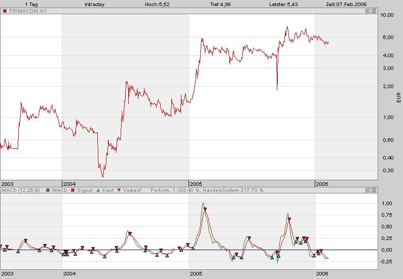Click the Signal legend word
The image size is (403, 279).
point(85,190)
